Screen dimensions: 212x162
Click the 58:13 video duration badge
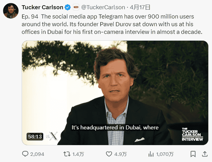[35, 137]
